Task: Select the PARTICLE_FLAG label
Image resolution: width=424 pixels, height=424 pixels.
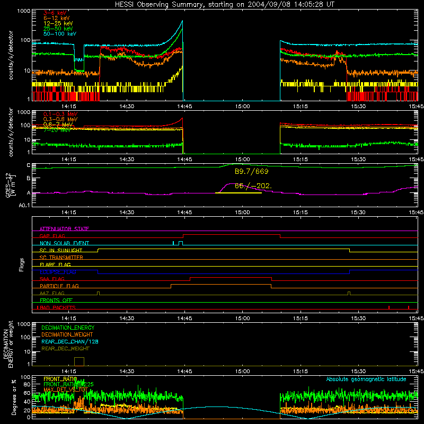Action: point(59,286)
